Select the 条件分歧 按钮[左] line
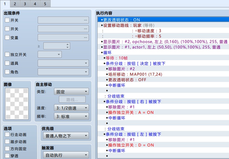The width and height of the screenshot is (229, 159). pos(163,134)
